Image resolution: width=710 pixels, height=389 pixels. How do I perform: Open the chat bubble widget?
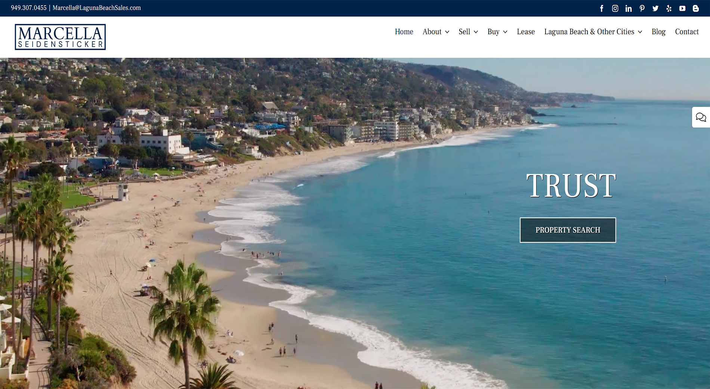click(x=701, y=117)
